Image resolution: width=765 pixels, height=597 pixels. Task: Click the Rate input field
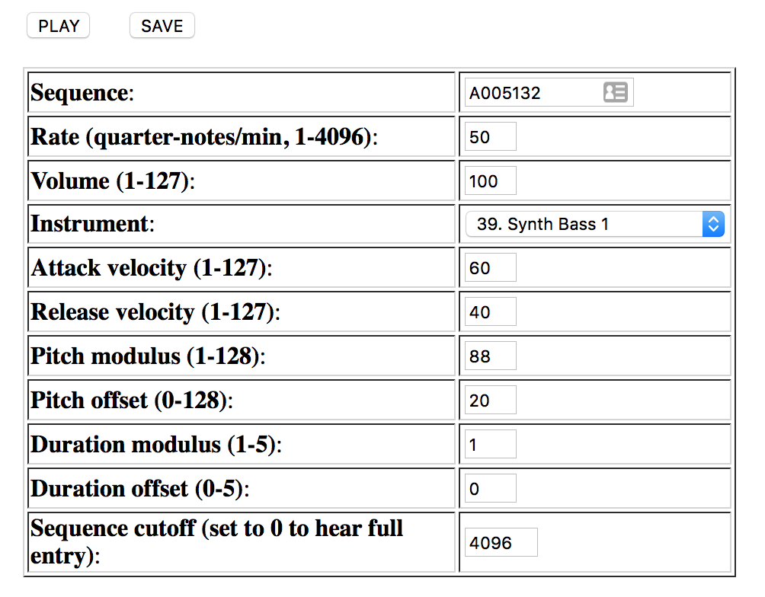pos(490,137)
